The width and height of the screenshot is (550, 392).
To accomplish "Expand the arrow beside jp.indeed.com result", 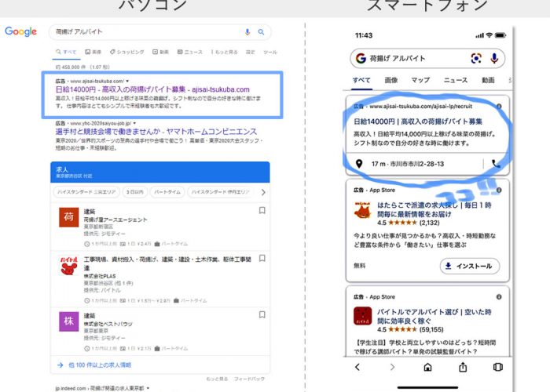I will click(x=148, y=388).
